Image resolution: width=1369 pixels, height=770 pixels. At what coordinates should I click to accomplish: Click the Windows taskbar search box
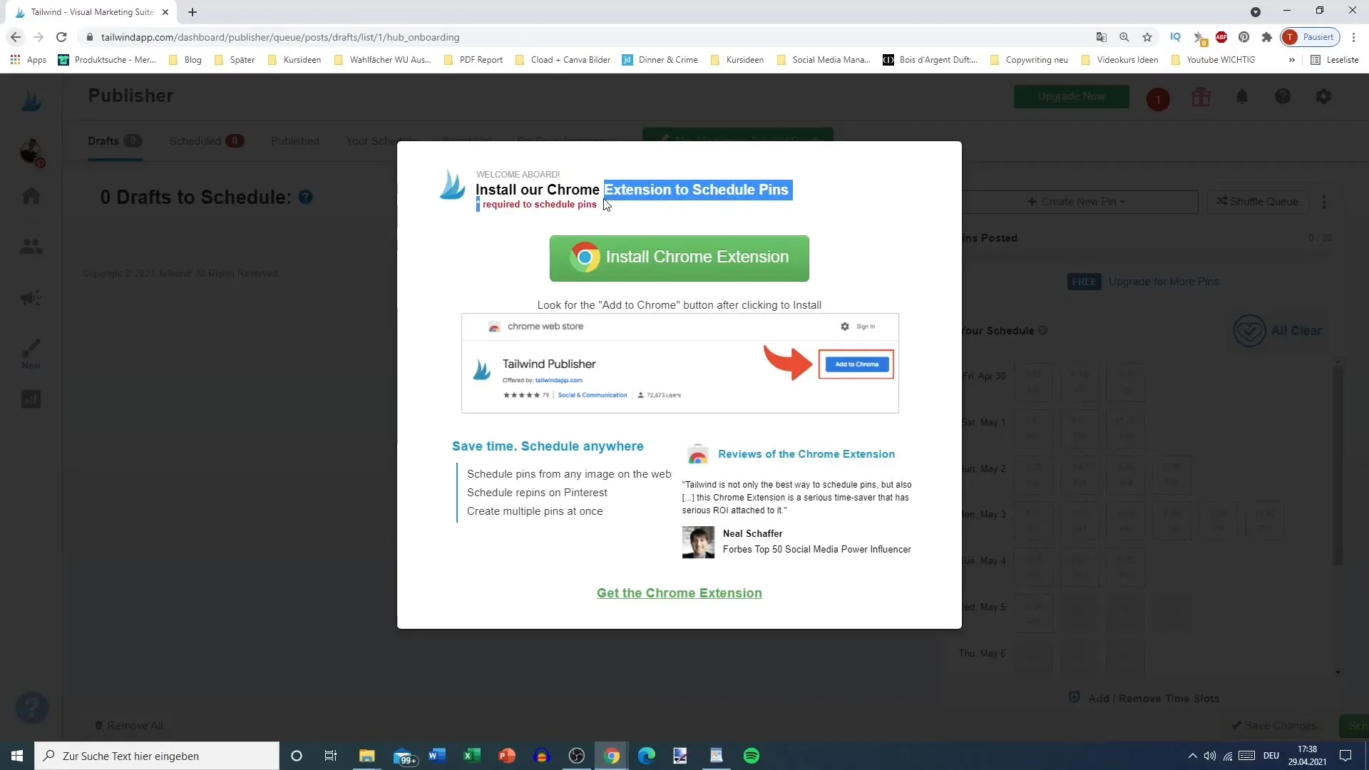157,756
